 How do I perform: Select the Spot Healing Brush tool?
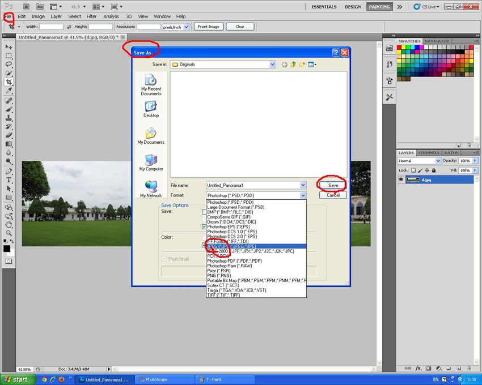coord(9,100)
